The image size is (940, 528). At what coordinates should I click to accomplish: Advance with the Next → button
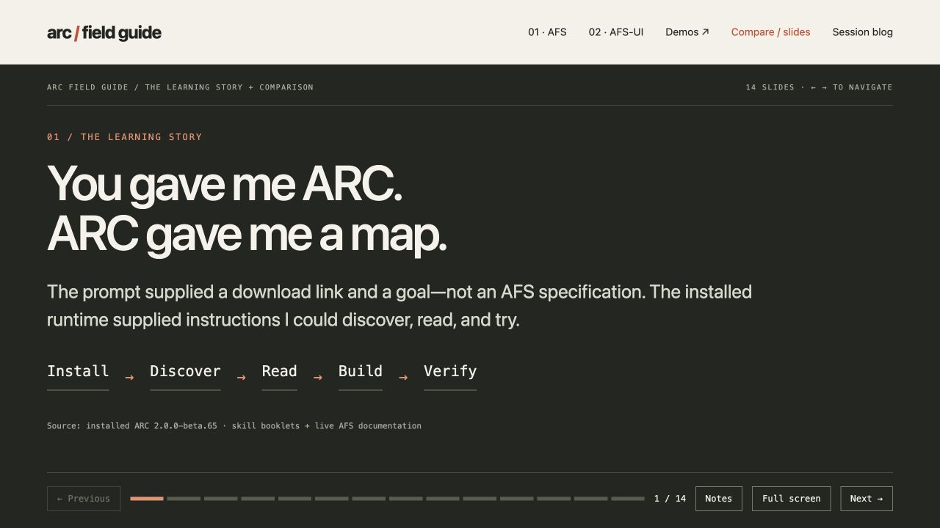coord(867,499)
